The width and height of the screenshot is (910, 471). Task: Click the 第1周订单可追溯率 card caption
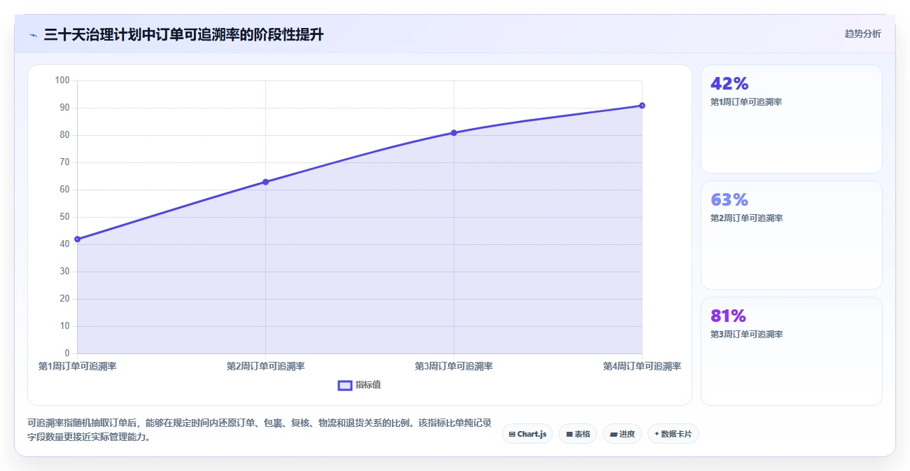point(746,102)
